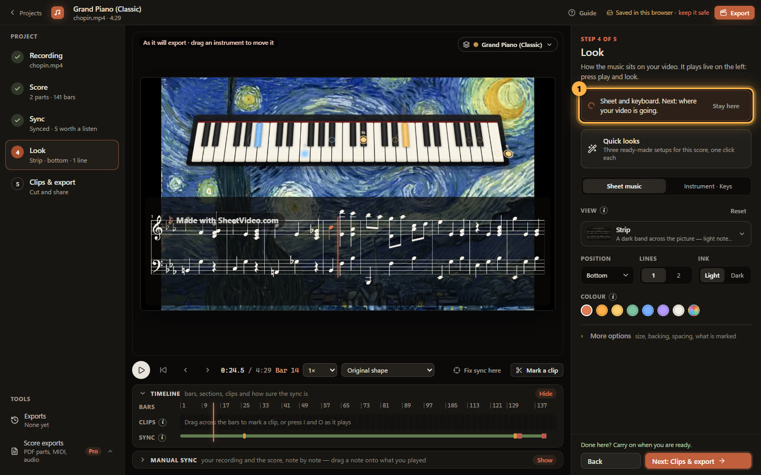Select Light ink
This screenshot has width=761, height=475.
pos(712,275)
